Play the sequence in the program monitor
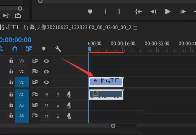The height and width of the screenshot is (135, 196). point(167,12)
